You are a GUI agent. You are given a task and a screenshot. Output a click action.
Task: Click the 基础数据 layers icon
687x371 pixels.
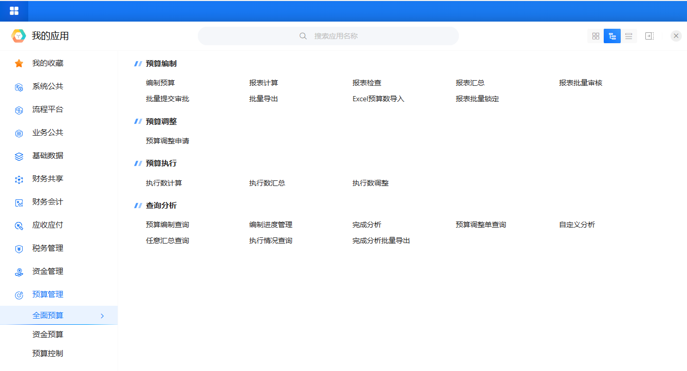click(x=19, y=156)
